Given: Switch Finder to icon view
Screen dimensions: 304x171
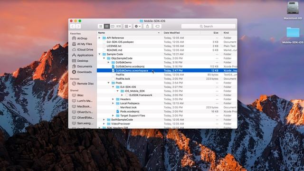Looking at the screenshot, I should tap(101, 27).
